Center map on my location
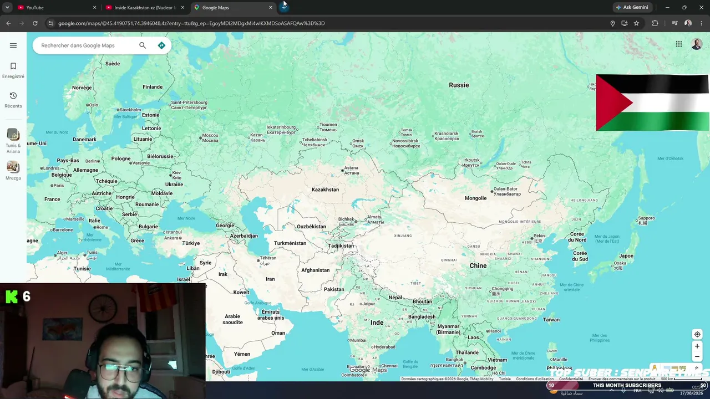Image resolution: width=710 pixels, height=399 pixels. 697,334
